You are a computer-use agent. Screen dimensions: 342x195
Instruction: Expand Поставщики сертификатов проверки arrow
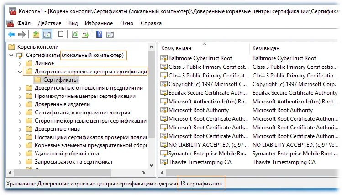(20, 137)
